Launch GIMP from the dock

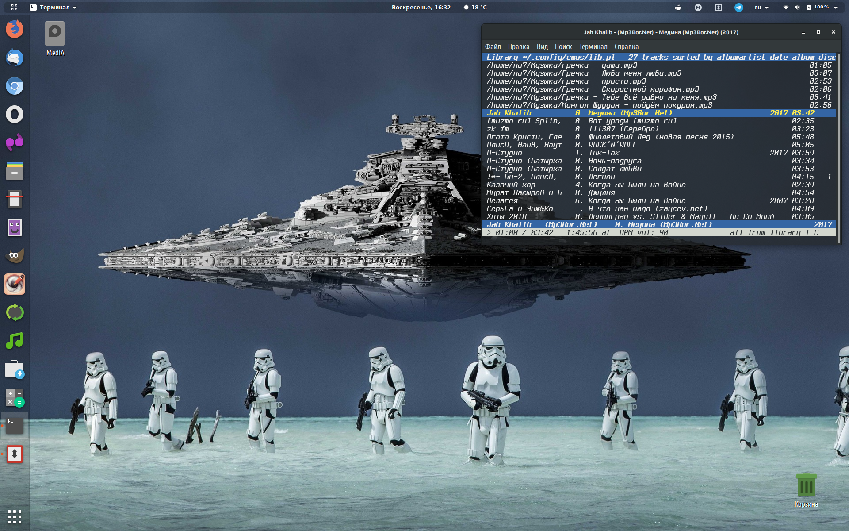pos(15,256)
